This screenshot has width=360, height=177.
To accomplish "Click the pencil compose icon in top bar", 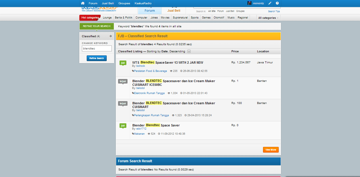I will pos(270,3).
